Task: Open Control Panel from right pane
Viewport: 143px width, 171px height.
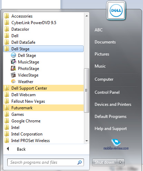Action: click(107, 92)
